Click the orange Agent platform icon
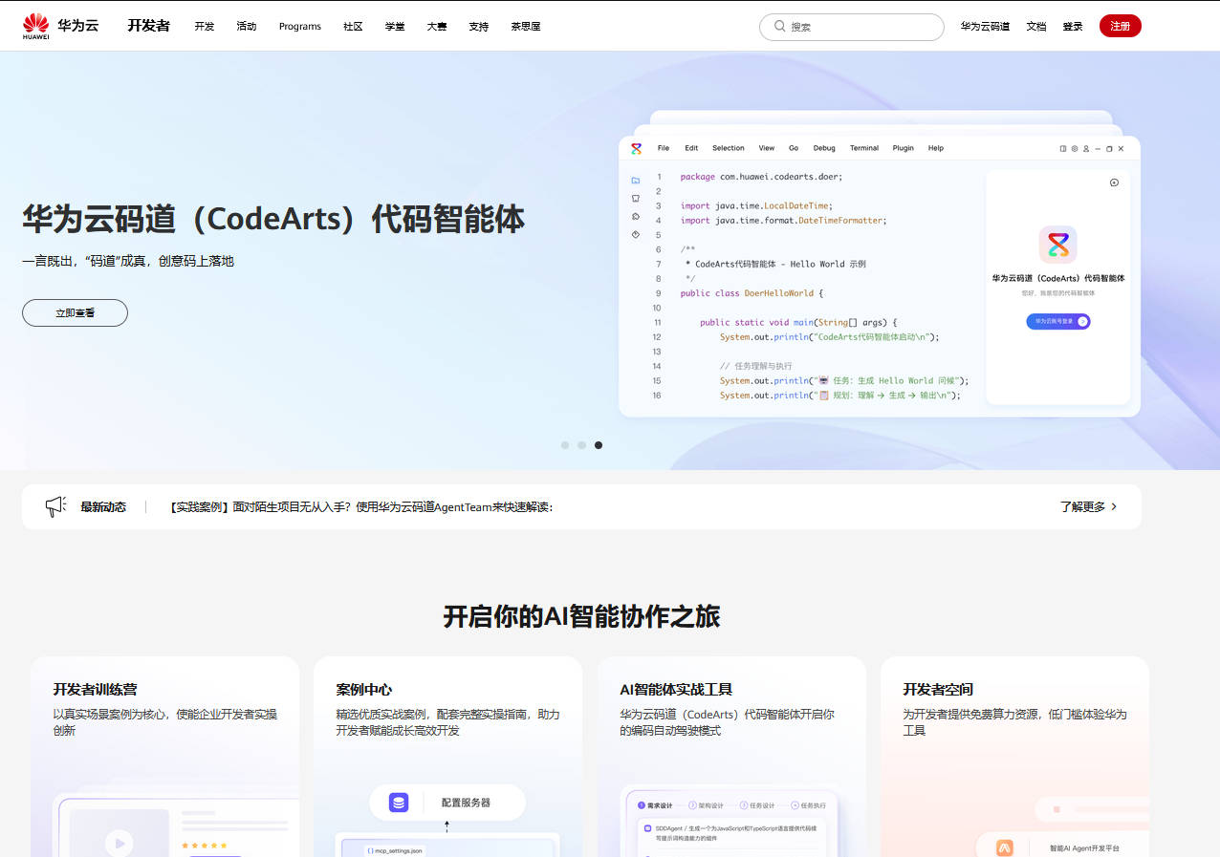Image resolution: width=1220 pixels, height=857 pixels. click(x=1005, y=847)
